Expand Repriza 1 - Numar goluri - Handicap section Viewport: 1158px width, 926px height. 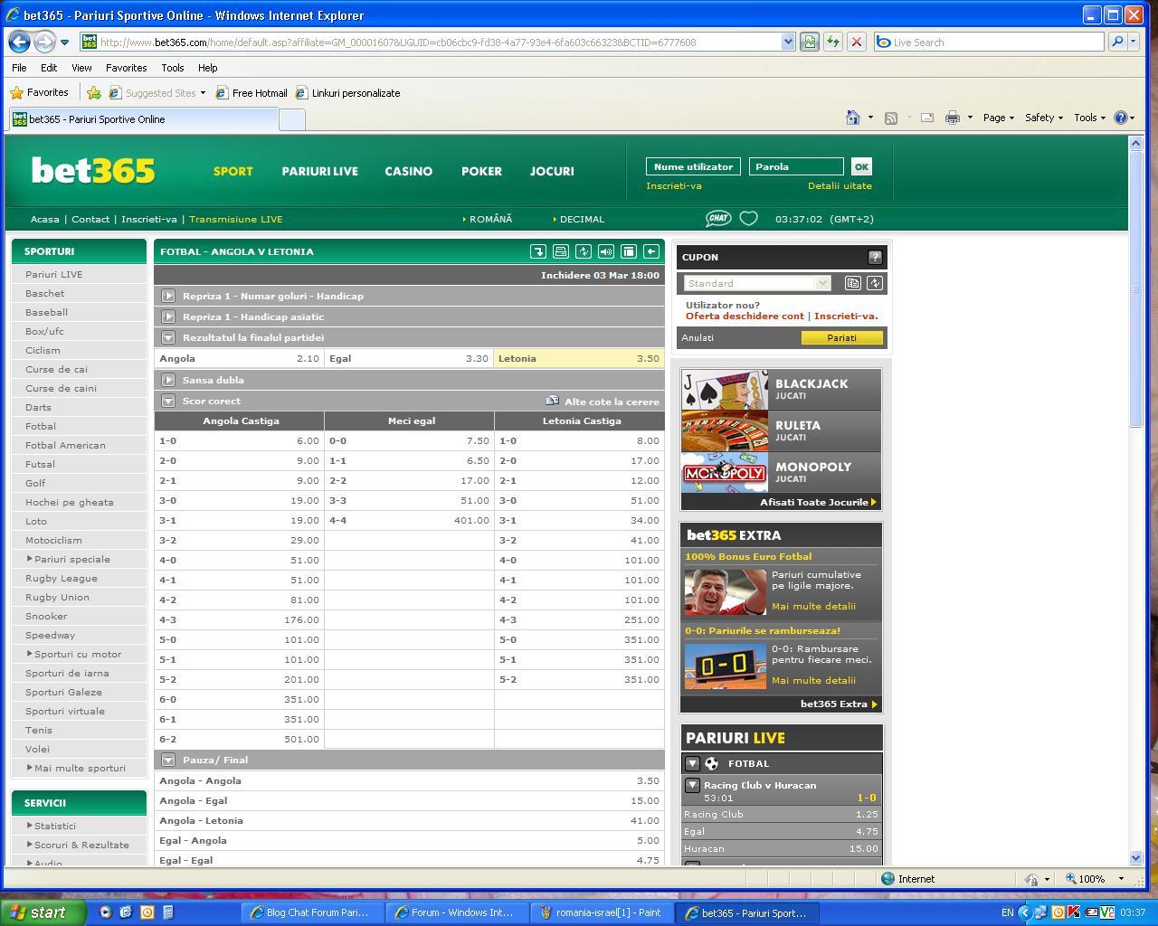pos(168,296)
